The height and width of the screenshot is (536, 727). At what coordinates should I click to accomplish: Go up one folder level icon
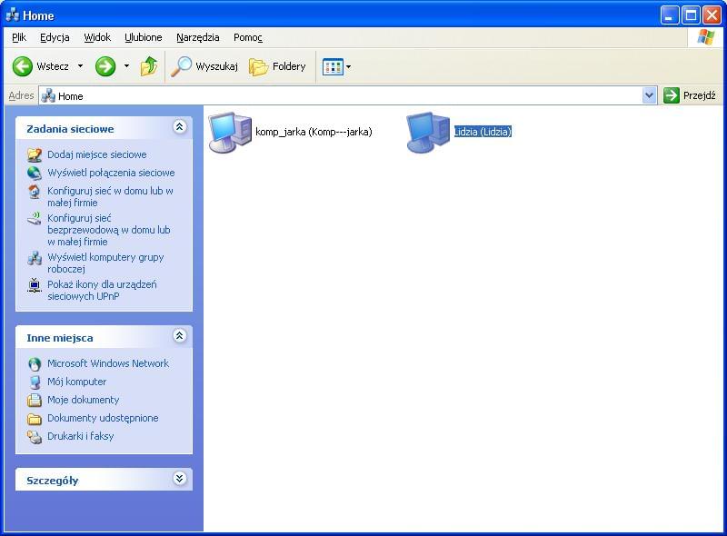coord(149,66)
